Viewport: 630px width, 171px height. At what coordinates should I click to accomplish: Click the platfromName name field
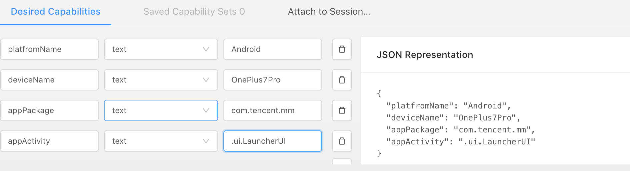49,49
